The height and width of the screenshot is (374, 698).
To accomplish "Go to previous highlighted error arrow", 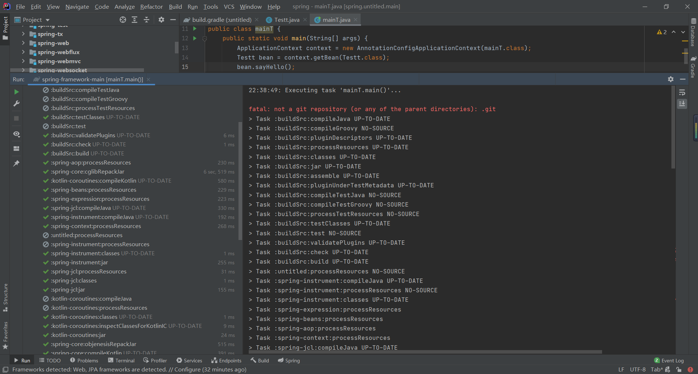I will click(674, 32).
